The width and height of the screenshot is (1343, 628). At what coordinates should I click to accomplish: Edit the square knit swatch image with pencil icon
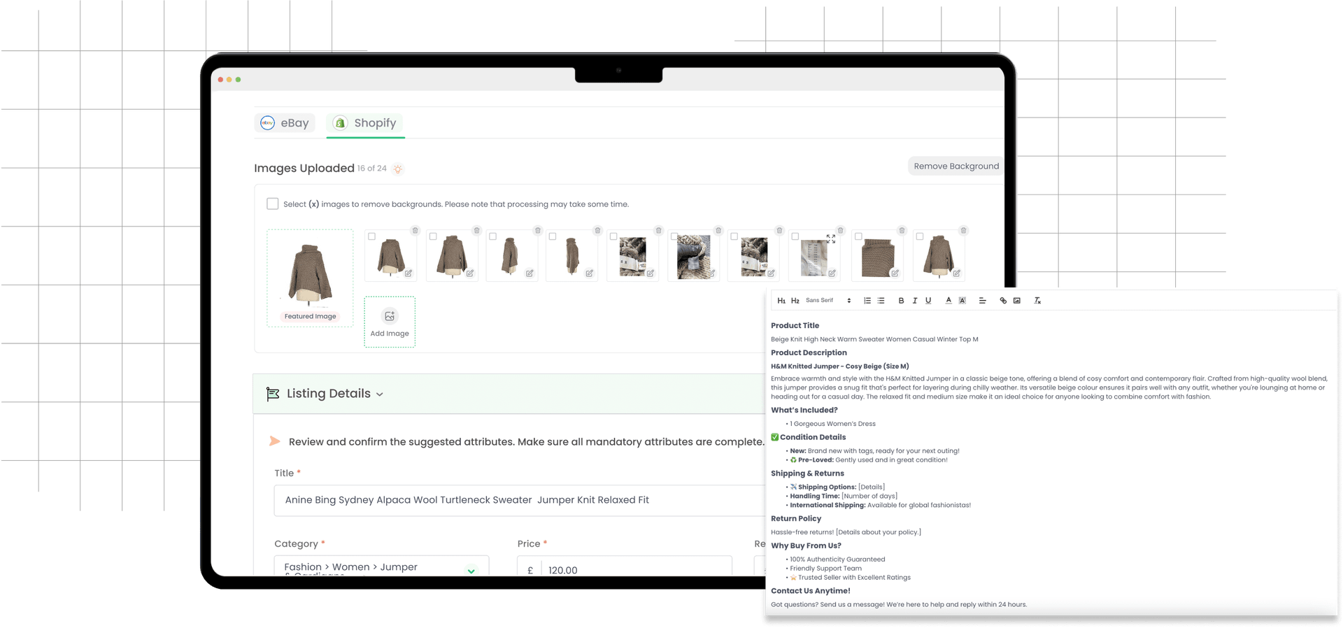(895, 273)
